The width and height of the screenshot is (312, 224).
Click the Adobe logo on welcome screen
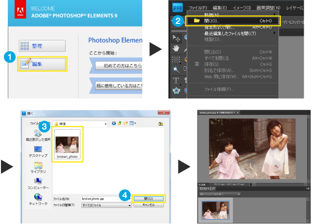[x=20, y=10]
